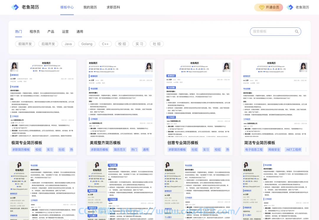Filter templates by C++ tag

pyautogui.click(x=105, y=44)
